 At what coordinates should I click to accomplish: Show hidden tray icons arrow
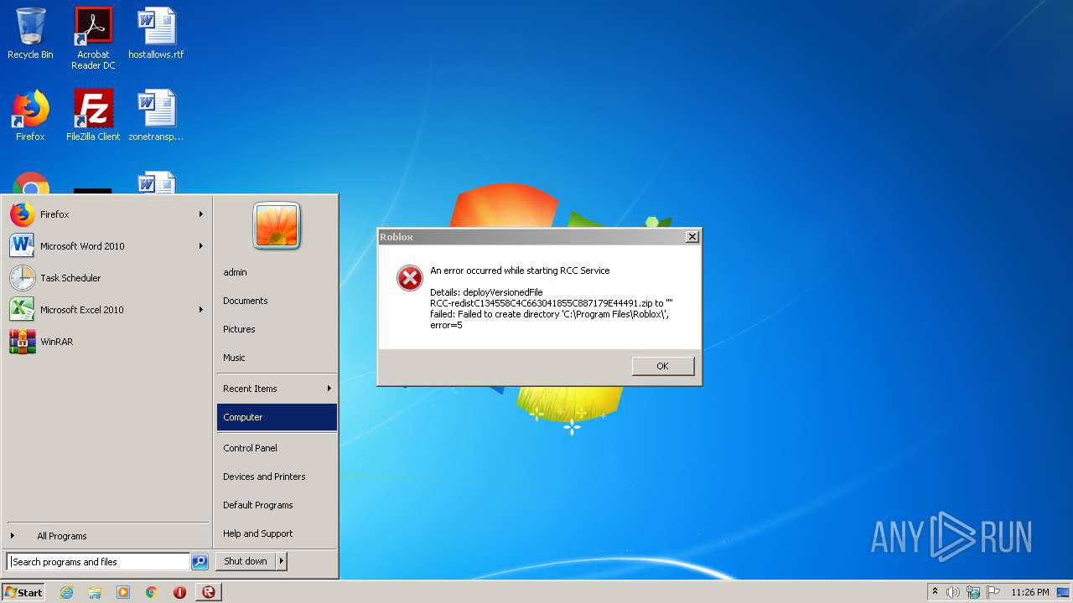click(936, 591)
